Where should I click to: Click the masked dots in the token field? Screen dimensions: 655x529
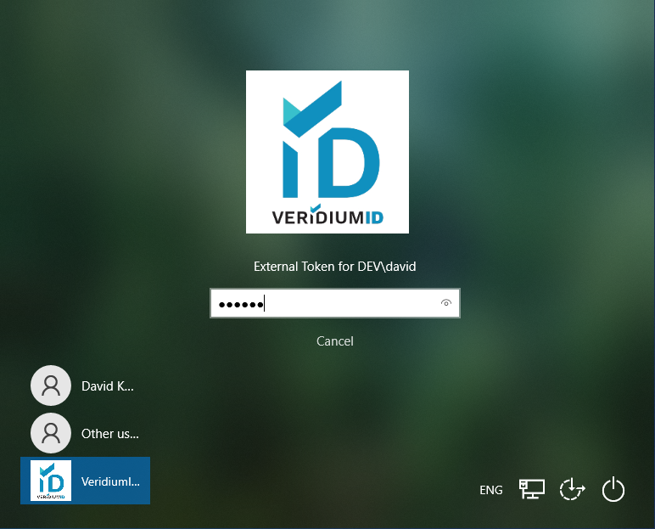pos(241,304)
